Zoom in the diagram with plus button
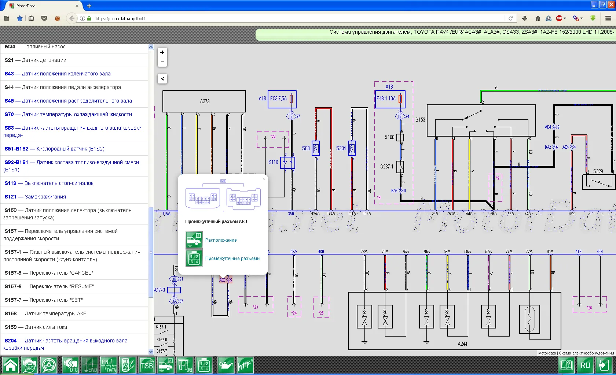 point(162,52)
